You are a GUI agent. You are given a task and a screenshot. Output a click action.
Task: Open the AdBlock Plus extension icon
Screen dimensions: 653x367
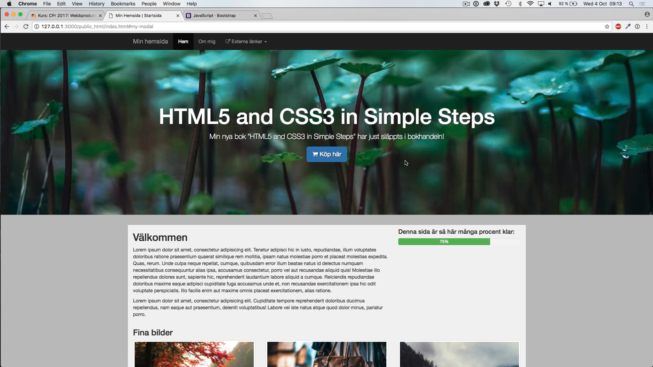click(x=618, y=26)
